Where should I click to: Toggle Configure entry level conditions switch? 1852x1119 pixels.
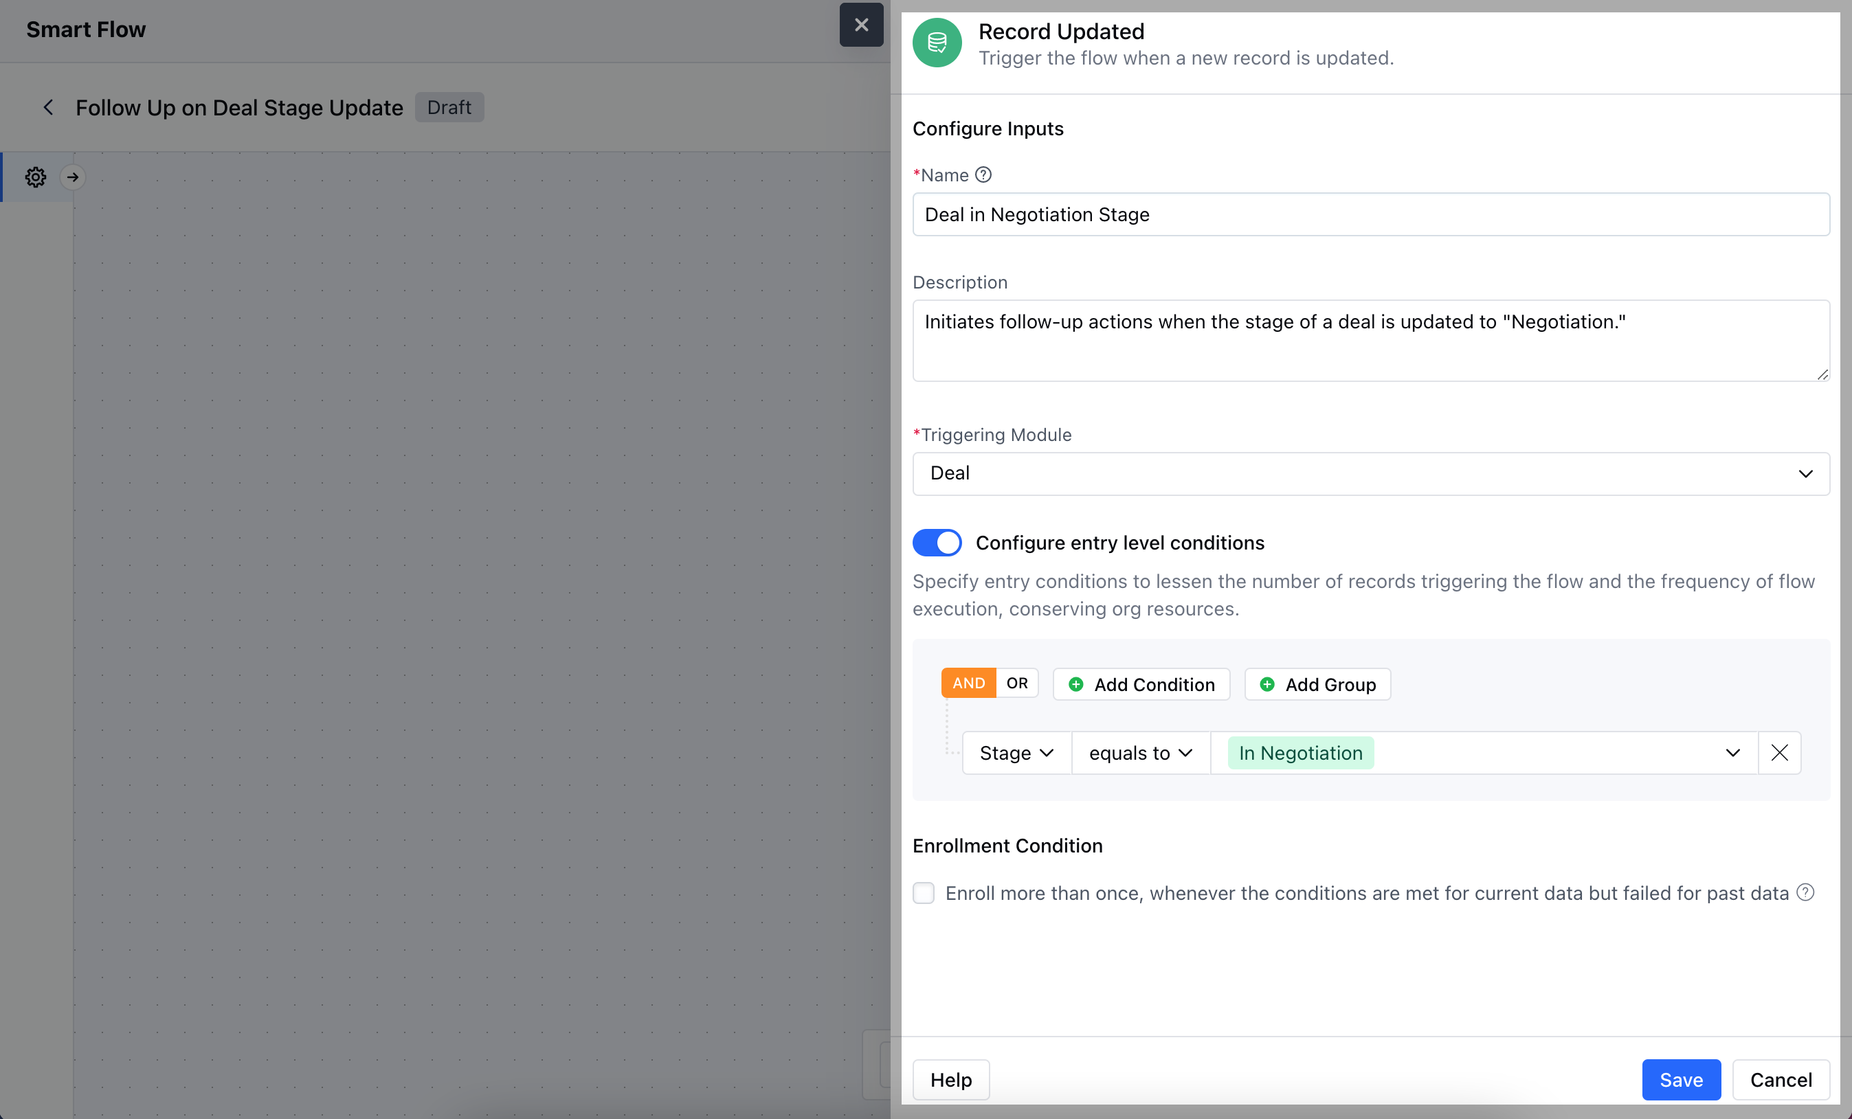[937, 543]
